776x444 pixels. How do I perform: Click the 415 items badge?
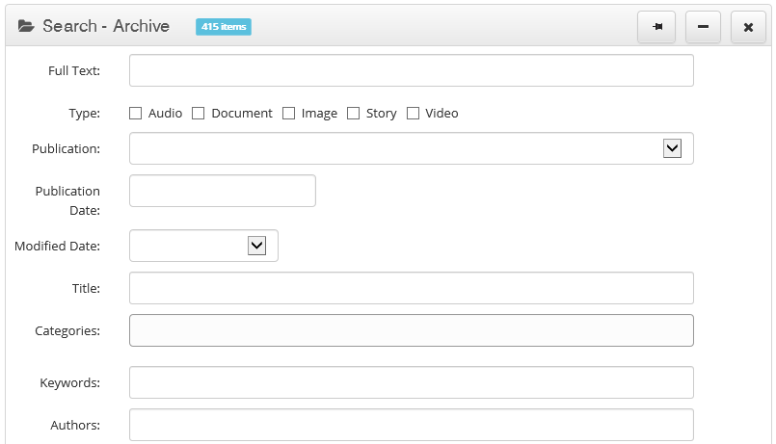pyautogui.click(x=224, y=27)
